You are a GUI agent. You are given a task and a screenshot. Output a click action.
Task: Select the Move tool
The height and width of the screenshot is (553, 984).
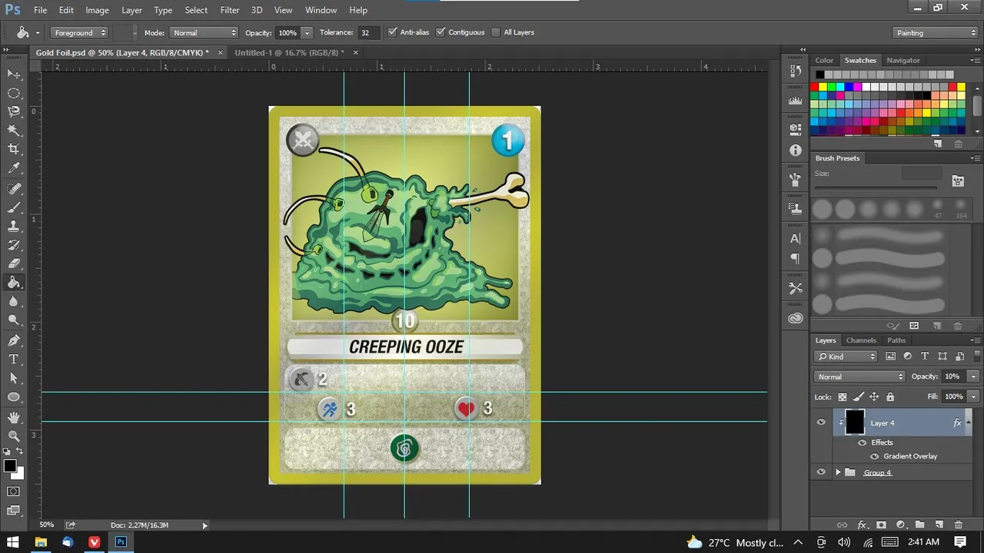[14, 74]
